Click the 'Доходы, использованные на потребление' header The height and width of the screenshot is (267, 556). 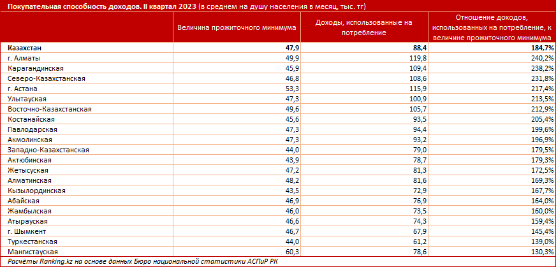coord(364,28)
